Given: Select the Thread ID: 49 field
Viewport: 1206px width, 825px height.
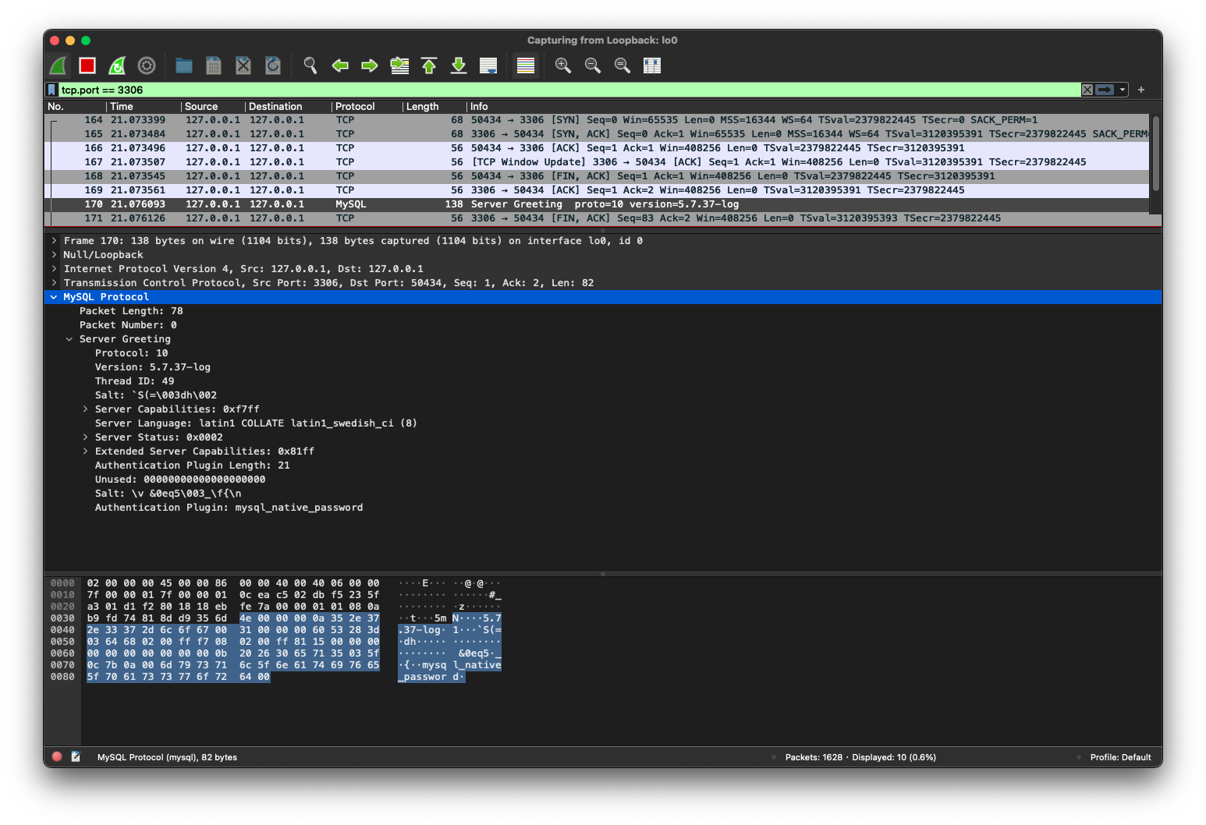Looking at the screenshot, I should (134, 381).
